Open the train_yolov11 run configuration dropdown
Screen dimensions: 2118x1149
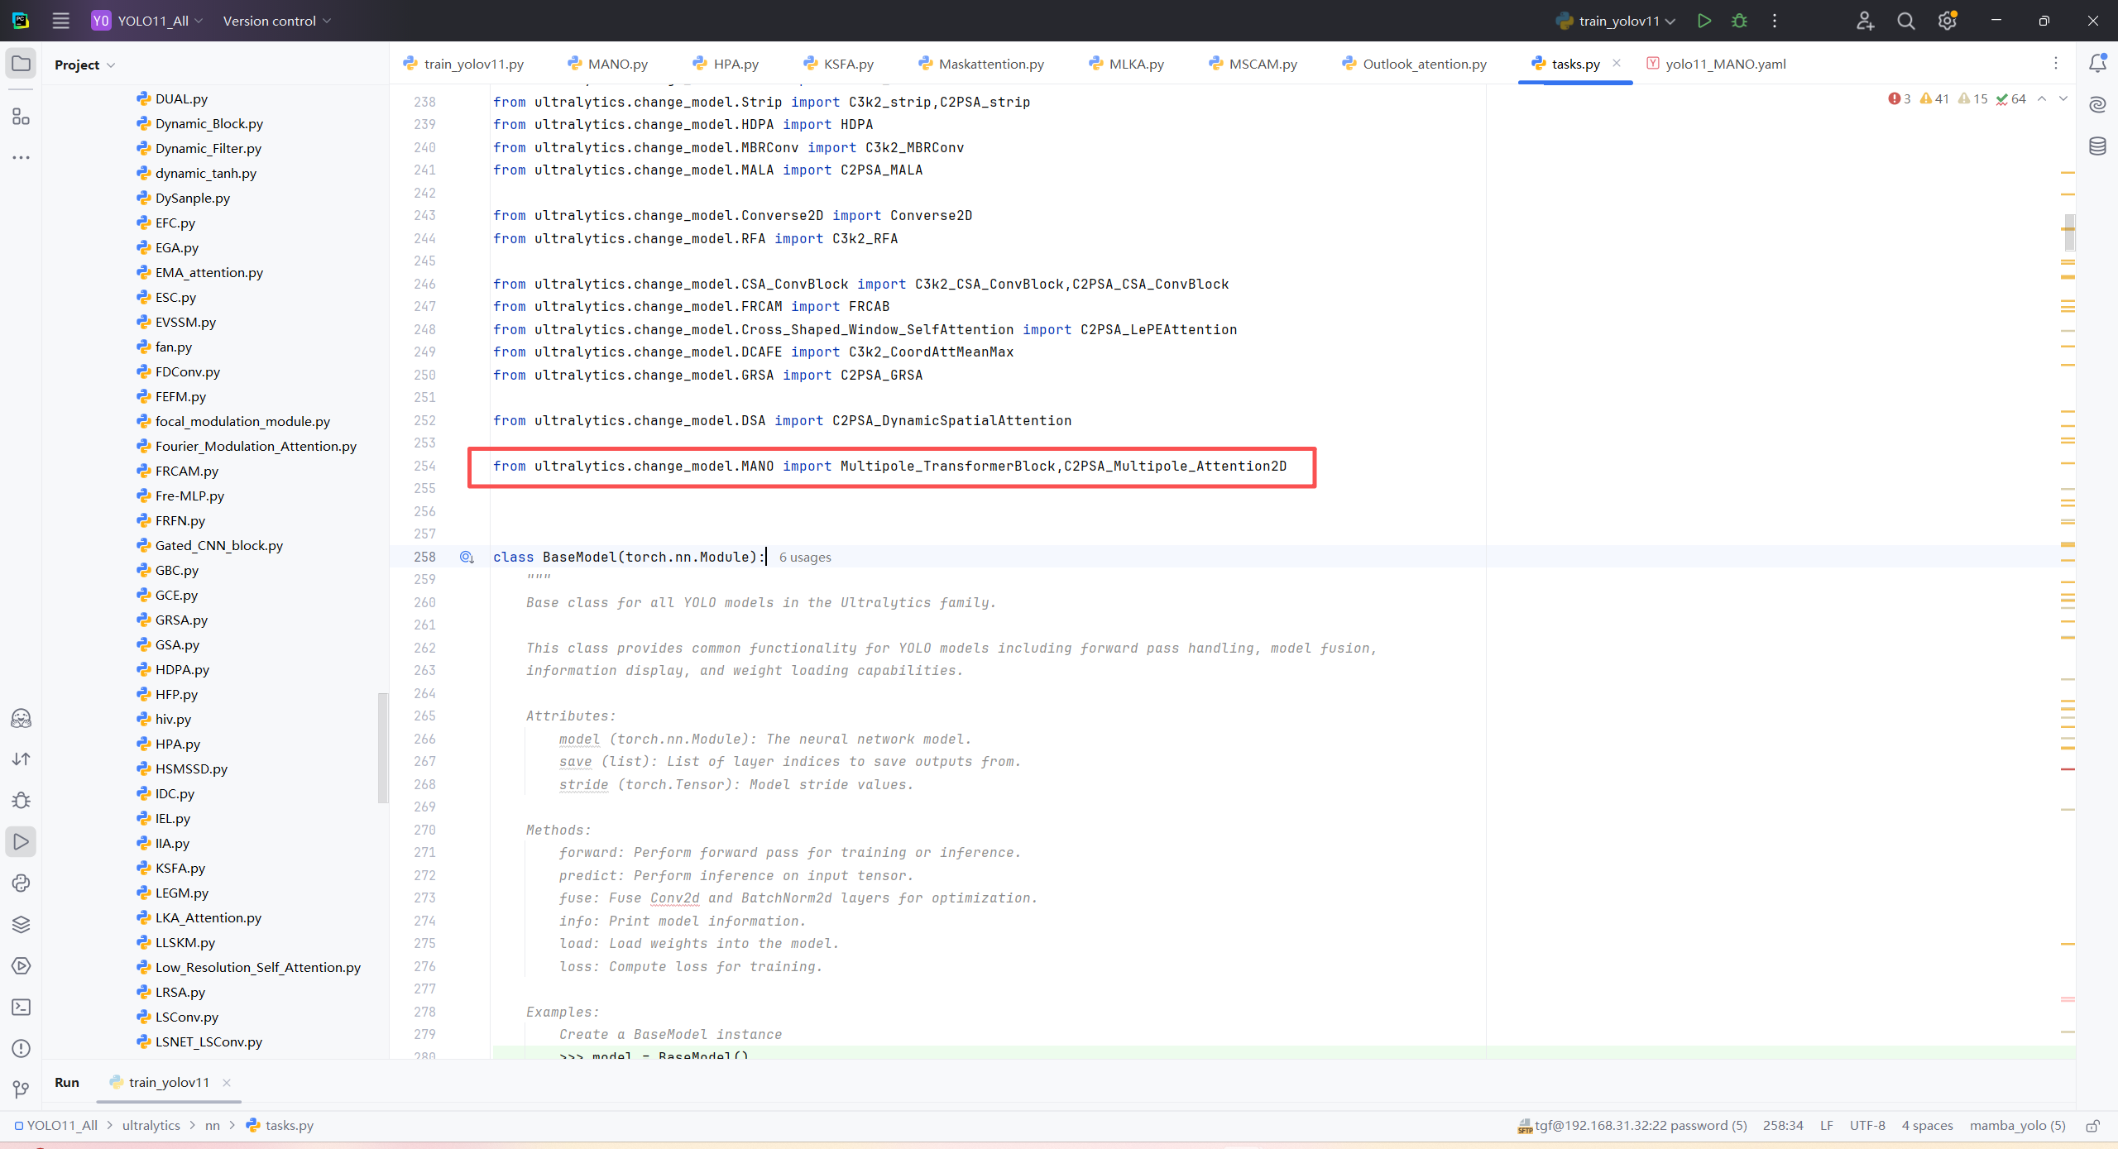click(x=1618, y=21)
